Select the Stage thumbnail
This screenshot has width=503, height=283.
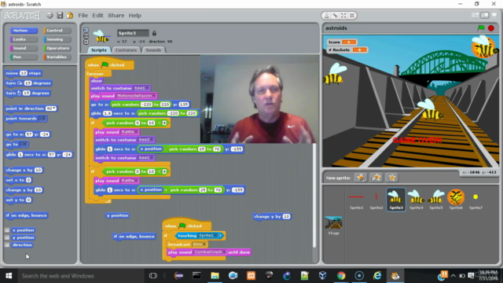[333, 226]
